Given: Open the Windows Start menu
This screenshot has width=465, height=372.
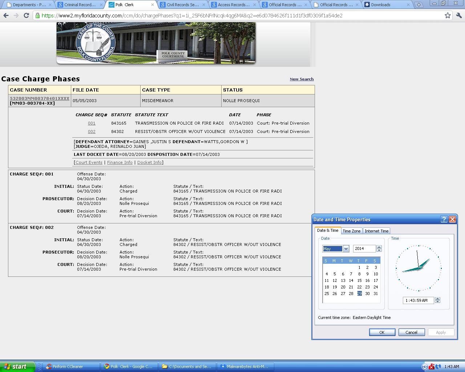Looking at the screenshot, I should tap(17, 367).
